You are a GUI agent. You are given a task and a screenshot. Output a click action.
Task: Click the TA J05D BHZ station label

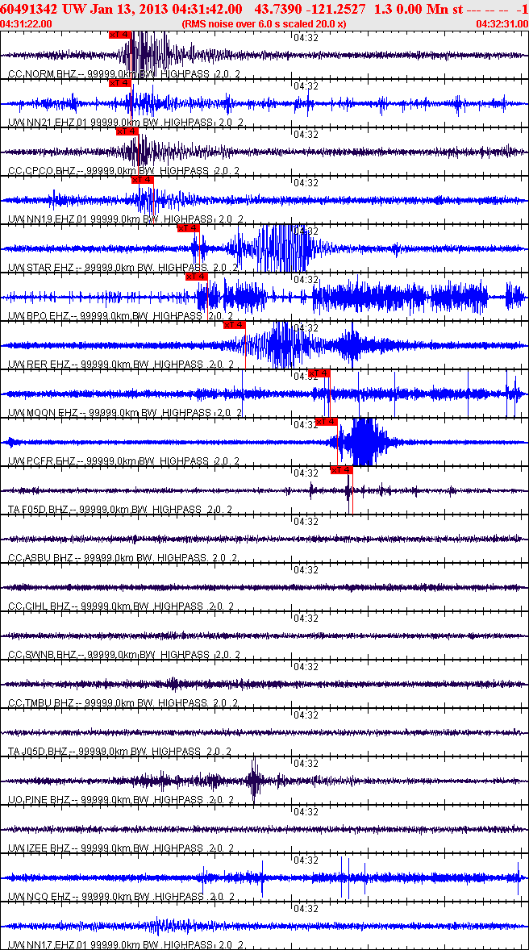(120, 752)
